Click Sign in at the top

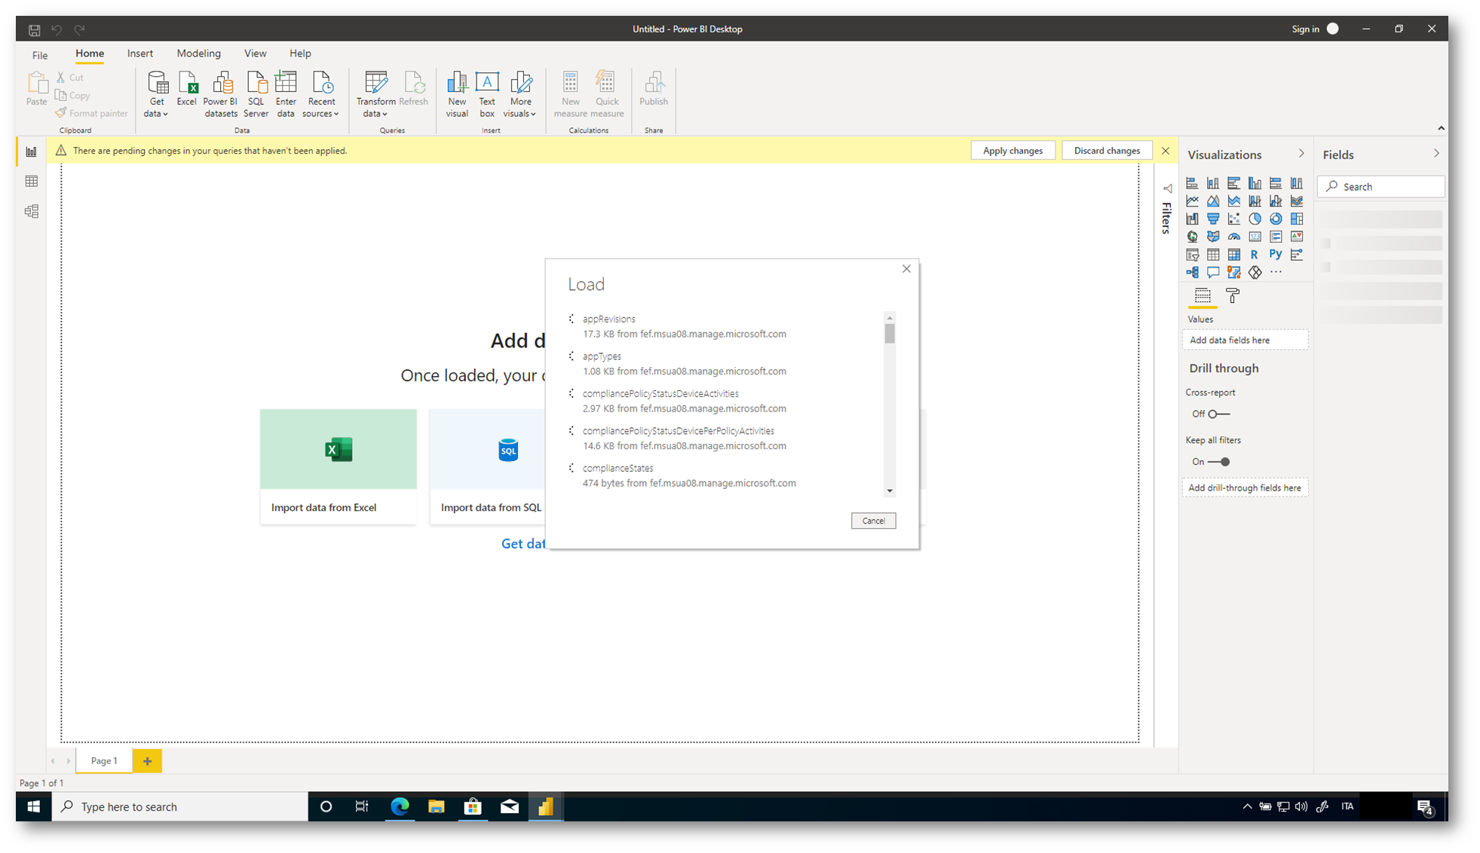[1305, 29]
